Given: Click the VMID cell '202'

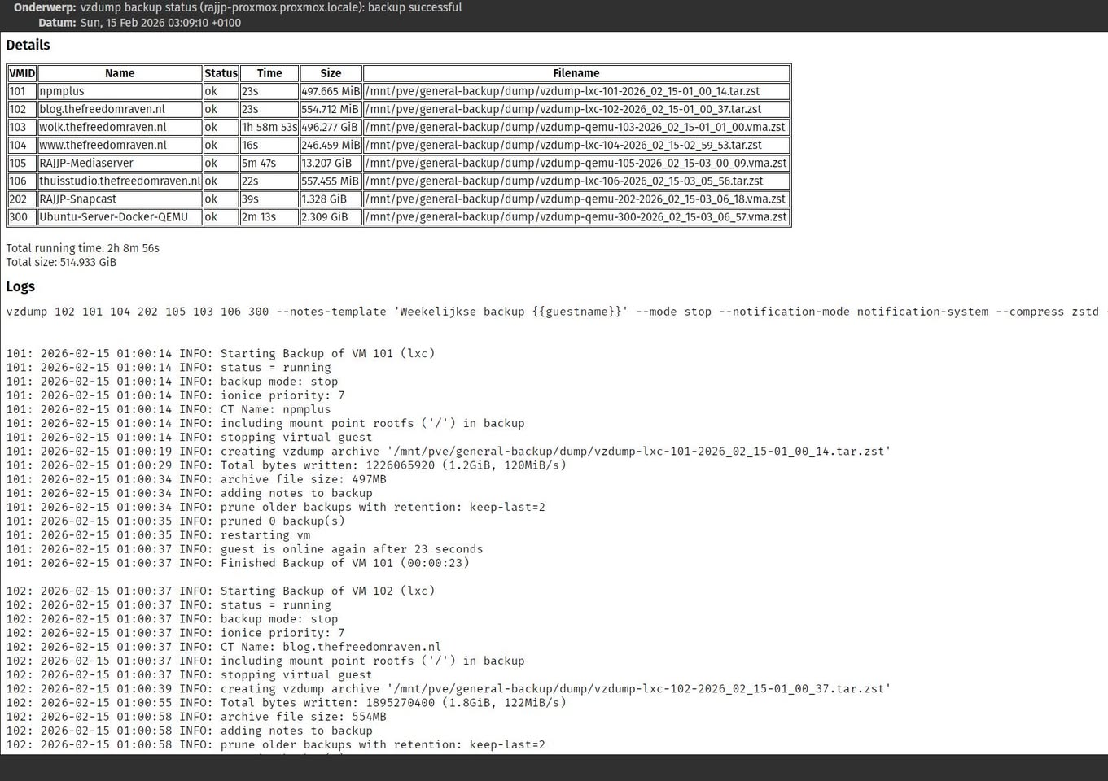Looking at the screenshot, I should (22, 199).
